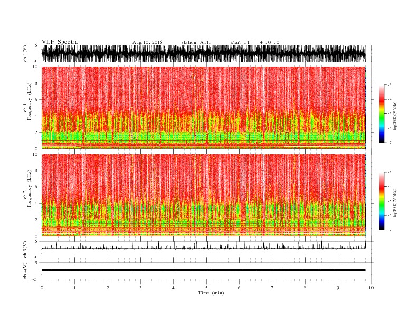Click time axis tick label '2'
418x323 pixels.
pyautogui.click(x=108, y=288)
